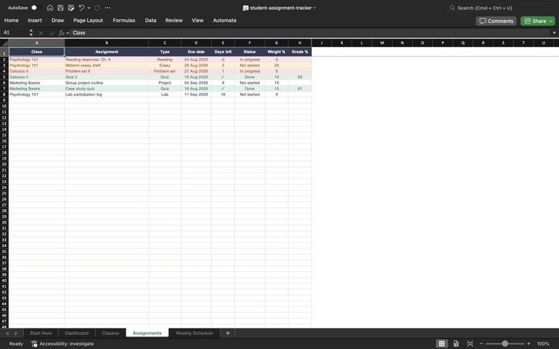Image resolution: width=559 pixels, height=349 pixels.
Task: Click the Assignment header cell
Action: coord(106,52)
